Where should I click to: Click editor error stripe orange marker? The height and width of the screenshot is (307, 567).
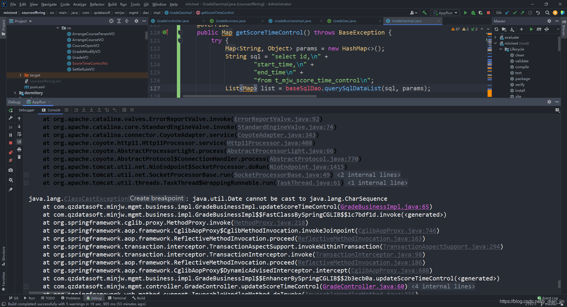point(489,93)
